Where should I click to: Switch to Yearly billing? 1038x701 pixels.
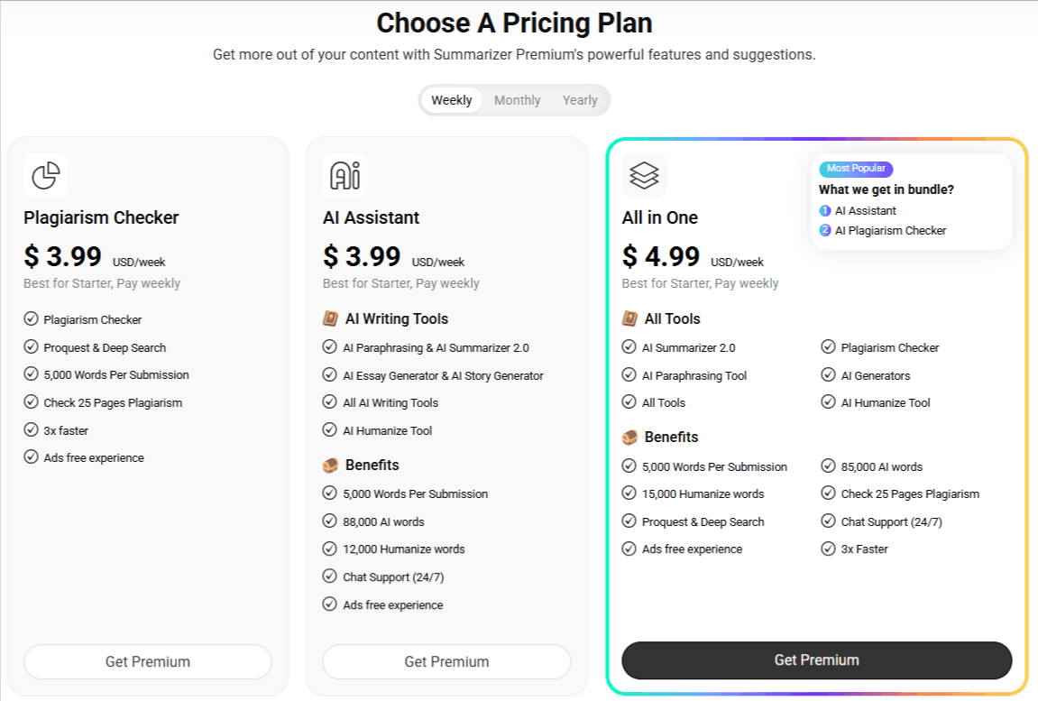pos(580,100)
